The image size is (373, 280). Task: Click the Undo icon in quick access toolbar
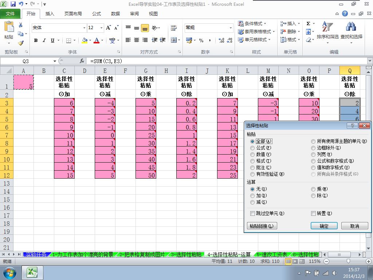21,4
